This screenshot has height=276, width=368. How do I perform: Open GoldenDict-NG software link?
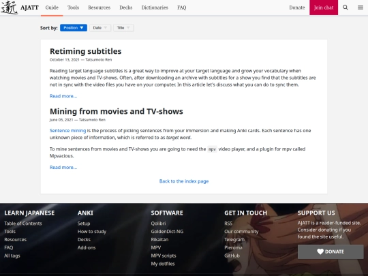[168, 232]
